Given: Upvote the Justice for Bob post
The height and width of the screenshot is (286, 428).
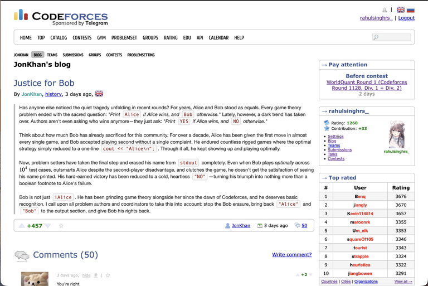Looking at the screenshot, I should coord(22,226).
